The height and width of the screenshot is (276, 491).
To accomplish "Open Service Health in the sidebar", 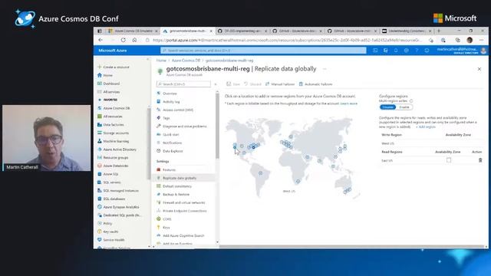I will click(x=110, y=240).
